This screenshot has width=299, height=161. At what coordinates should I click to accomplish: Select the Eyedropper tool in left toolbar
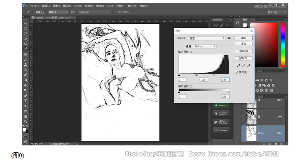[25, 49]
